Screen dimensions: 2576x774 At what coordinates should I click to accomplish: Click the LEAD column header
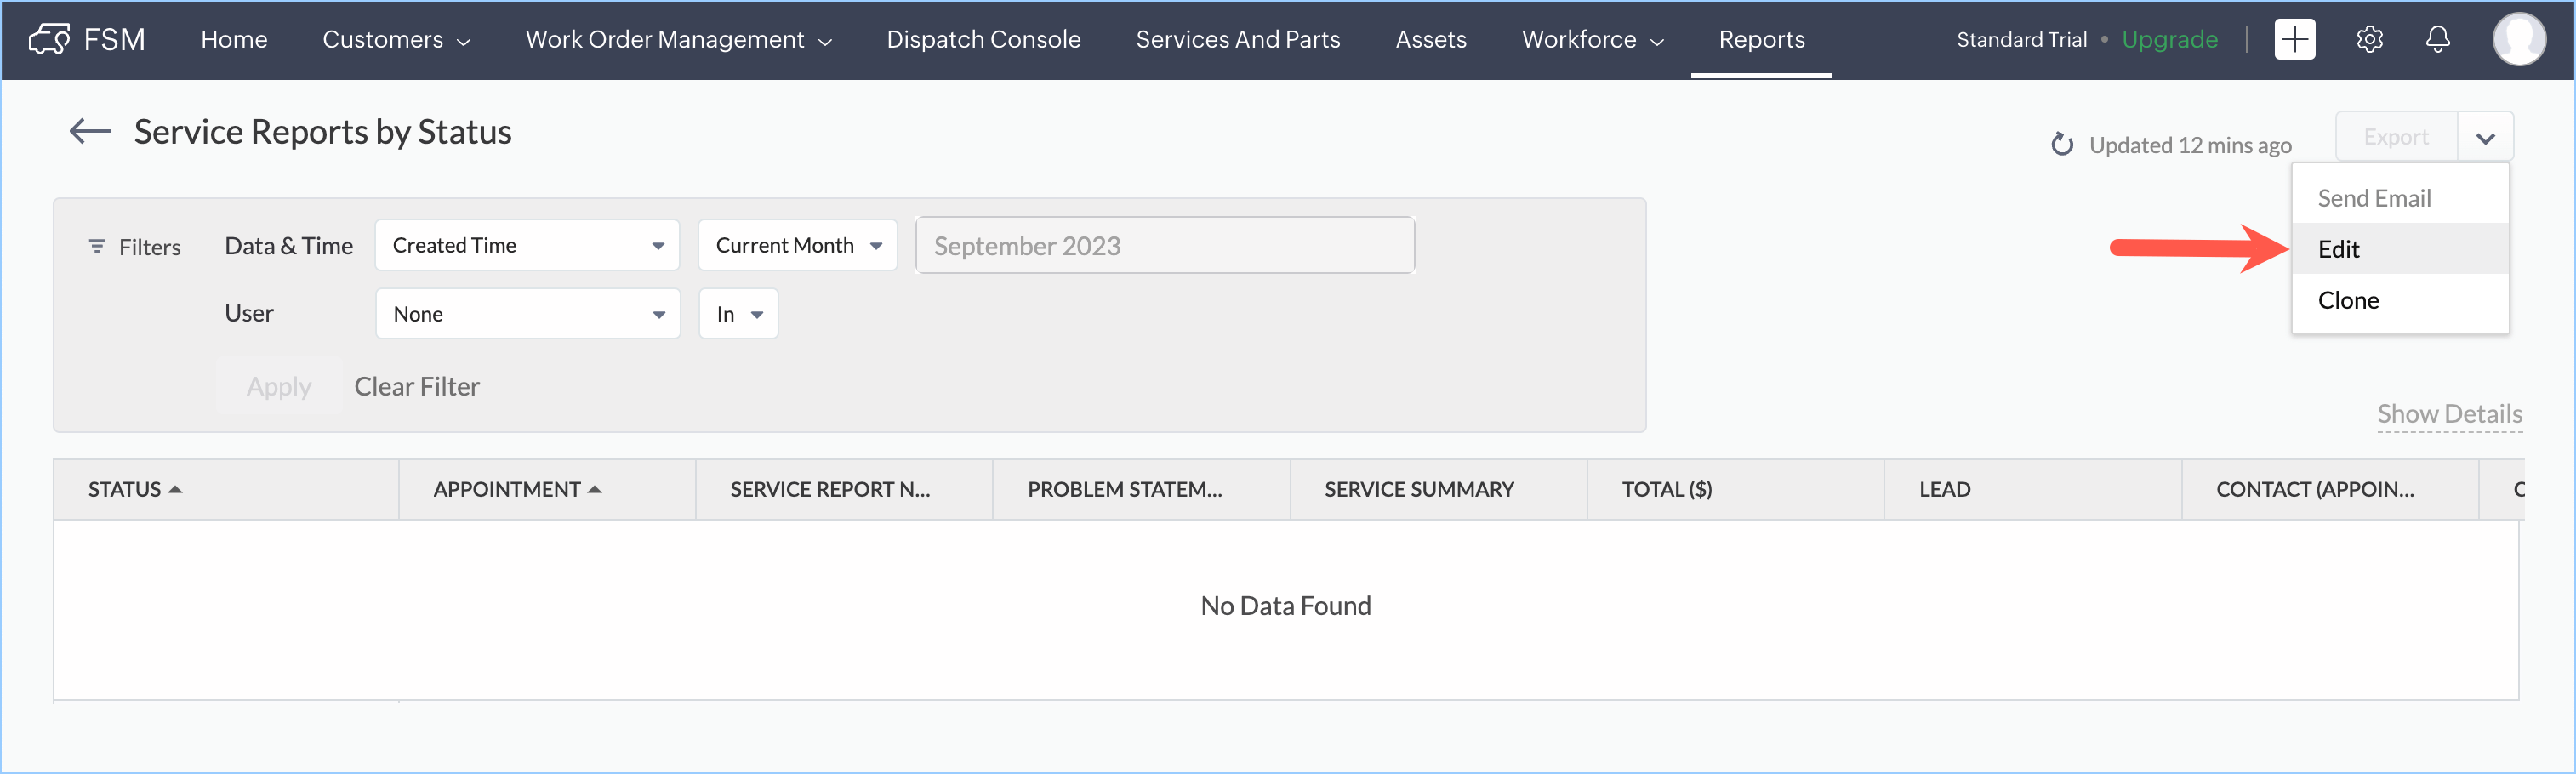point(2032,489)
